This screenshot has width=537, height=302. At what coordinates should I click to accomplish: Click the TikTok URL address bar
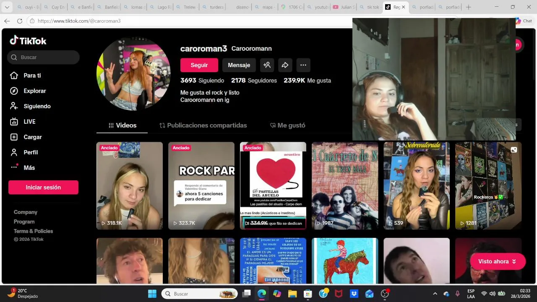[189, 21]
